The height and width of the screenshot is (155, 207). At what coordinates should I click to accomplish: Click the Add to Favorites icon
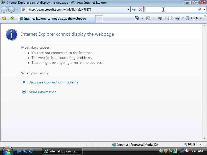pos(12,18)
